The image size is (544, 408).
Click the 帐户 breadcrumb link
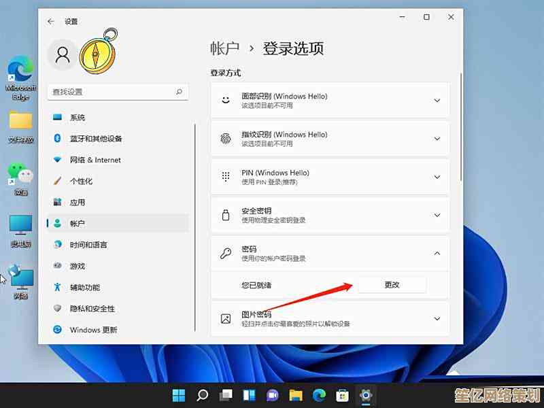225,48
